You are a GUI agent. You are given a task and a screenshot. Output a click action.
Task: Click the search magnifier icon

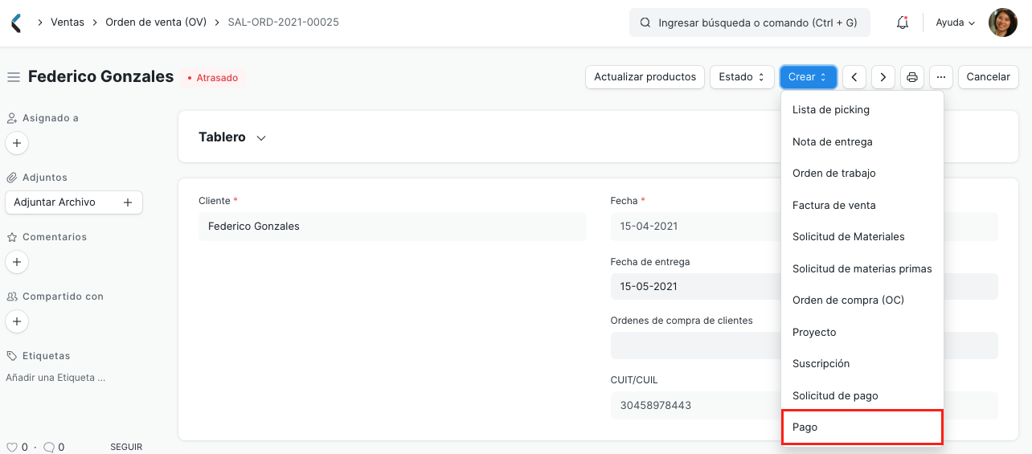point(645,22)
